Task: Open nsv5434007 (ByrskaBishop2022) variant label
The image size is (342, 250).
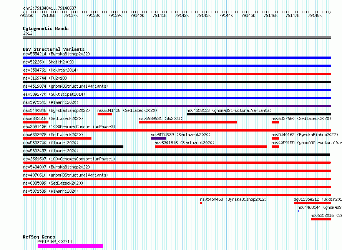Action: click(56, 167)
